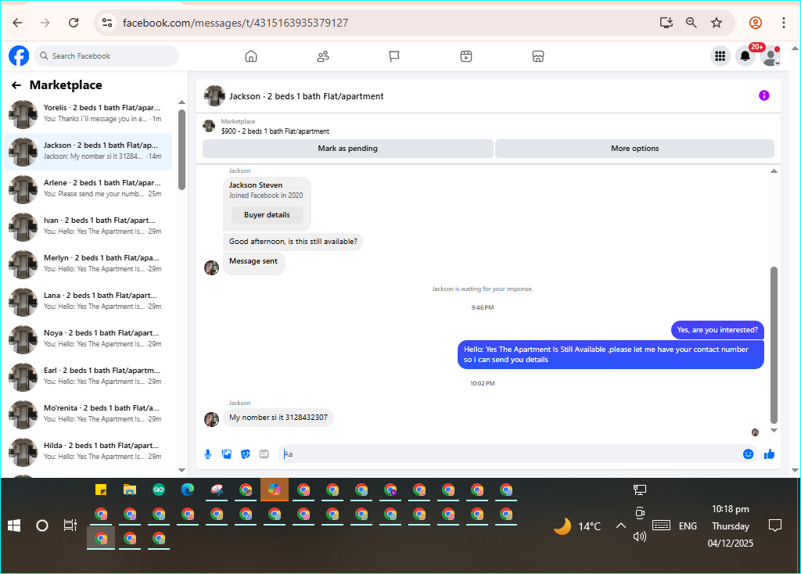
Task: Open File Explorer from the taskbar
Action: (x=130, y=490)
